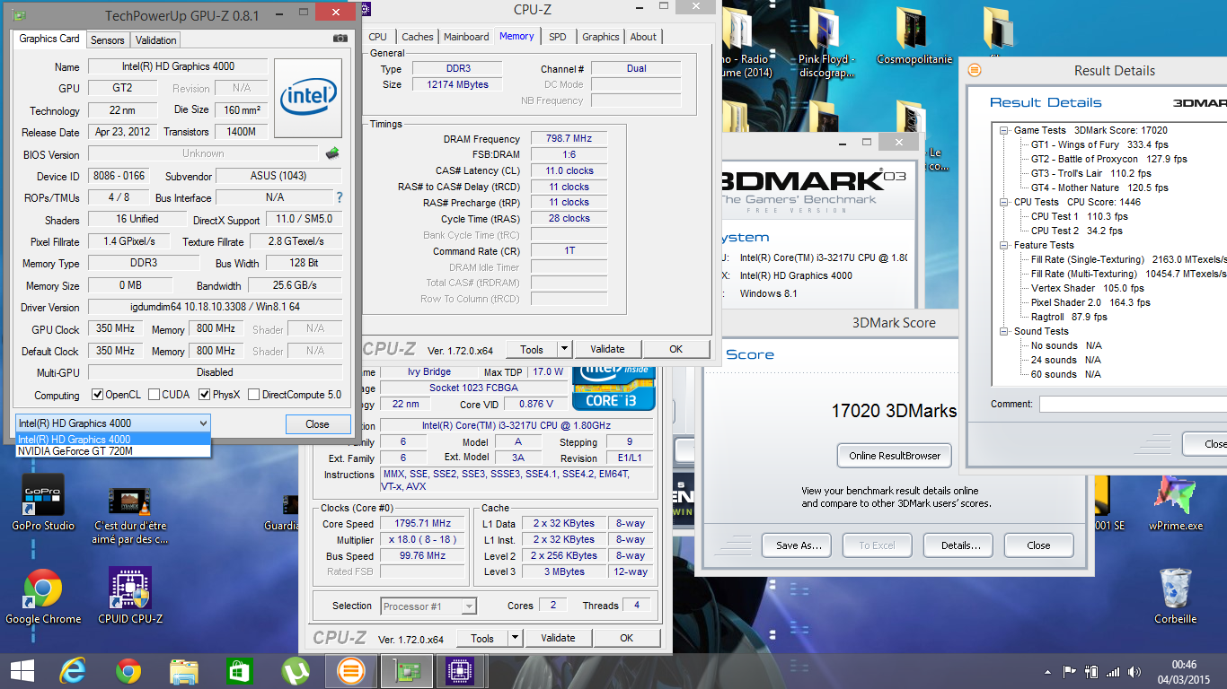Toggle the PhysX checkbox
The image size is (1227, 689).
pos(204,395)
